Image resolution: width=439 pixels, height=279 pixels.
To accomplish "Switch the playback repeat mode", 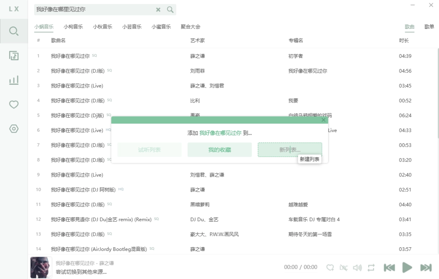I will [371, 267].
